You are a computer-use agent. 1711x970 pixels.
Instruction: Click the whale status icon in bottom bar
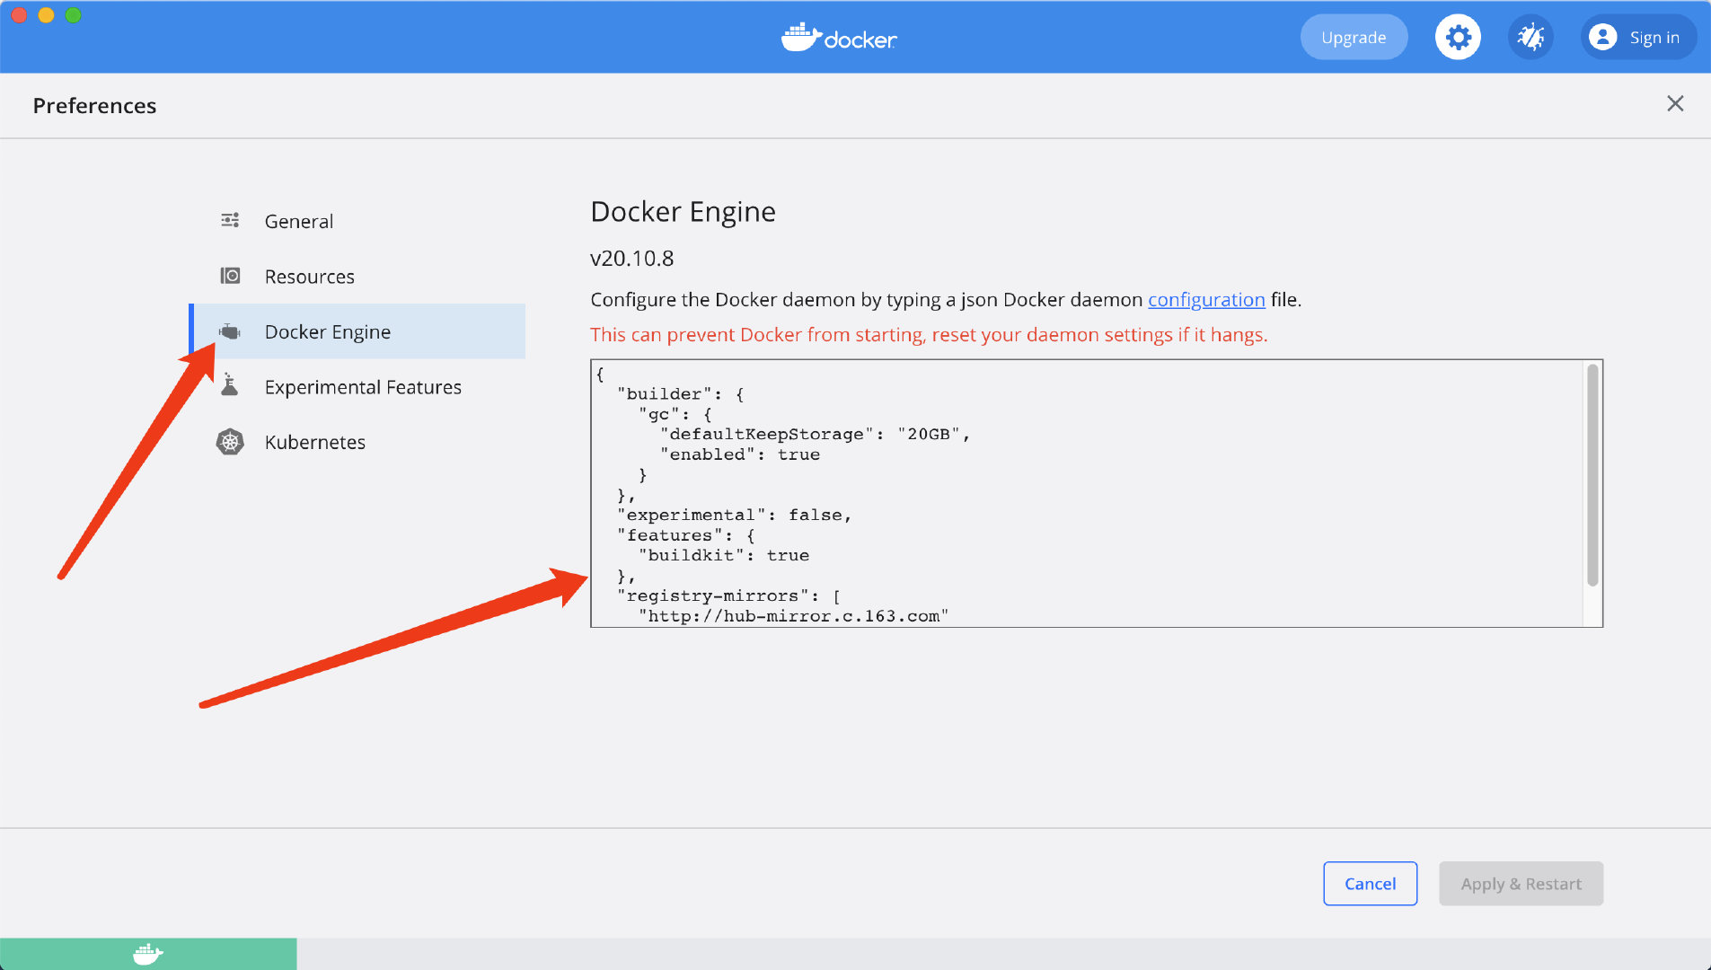148,954
